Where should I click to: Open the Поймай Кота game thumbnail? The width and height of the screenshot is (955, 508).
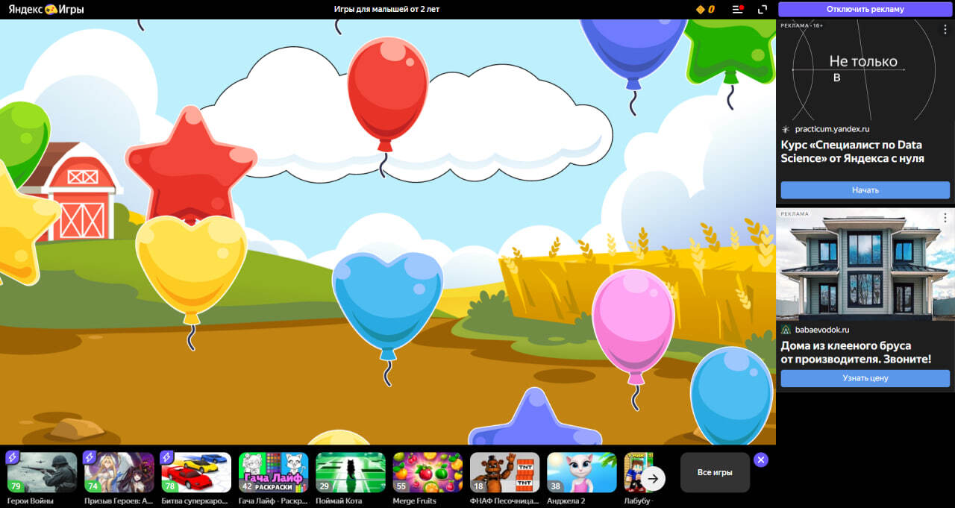(x=351, y=472)
